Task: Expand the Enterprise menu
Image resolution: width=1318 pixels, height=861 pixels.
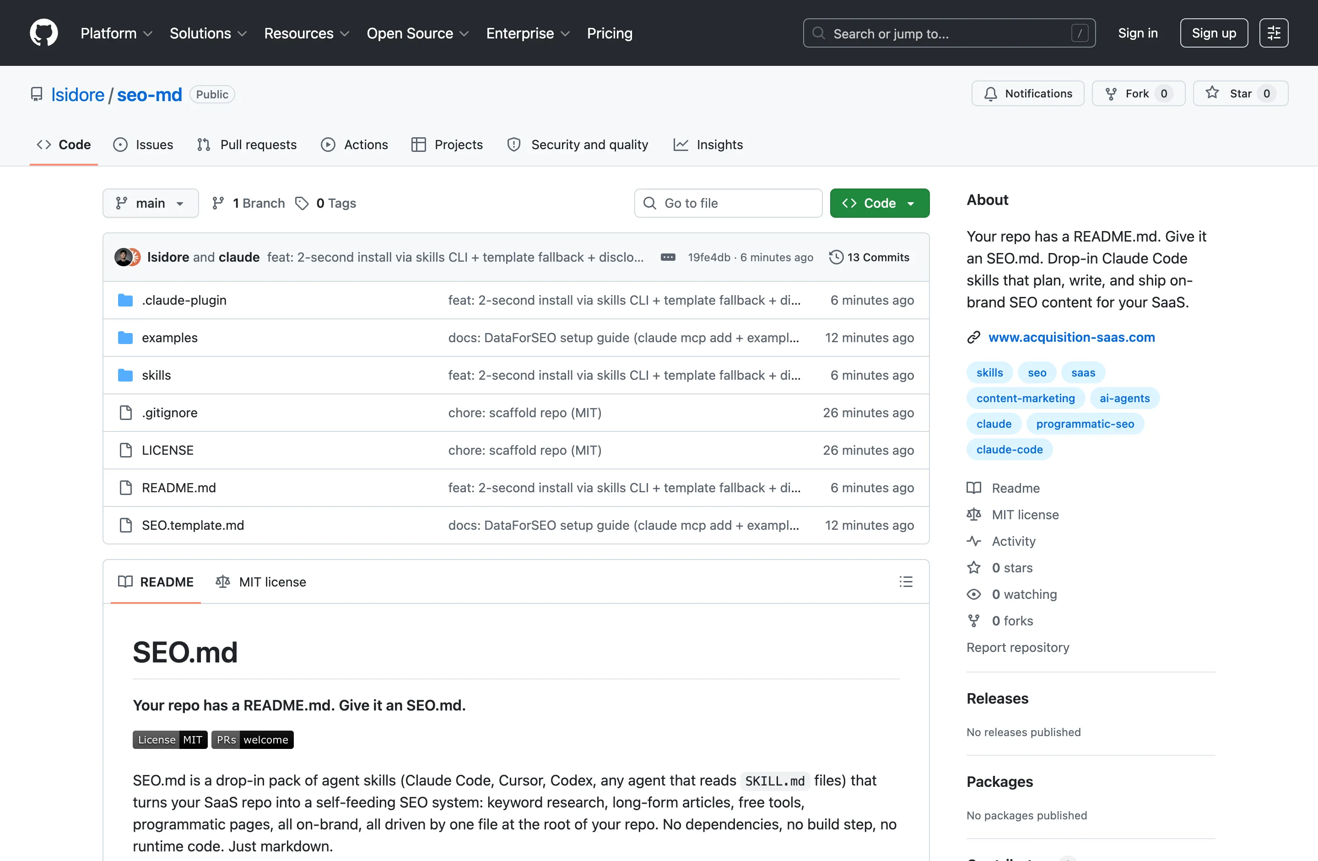Action: pos(528,33)
